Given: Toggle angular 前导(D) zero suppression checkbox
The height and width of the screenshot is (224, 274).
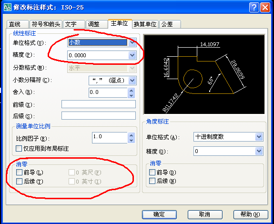Looking at the screenshot, I should click(152, 172).
